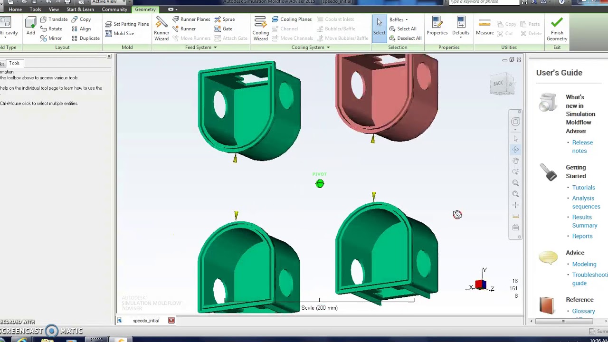Select the Measure tool
Image resolution: width=608 pixels, height=342 pixels.
point(484,27)
